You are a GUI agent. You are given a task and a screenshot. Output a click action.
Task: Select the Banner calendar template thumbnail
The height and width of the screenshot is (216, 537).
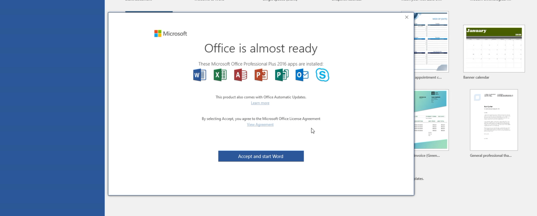[494, 48]
